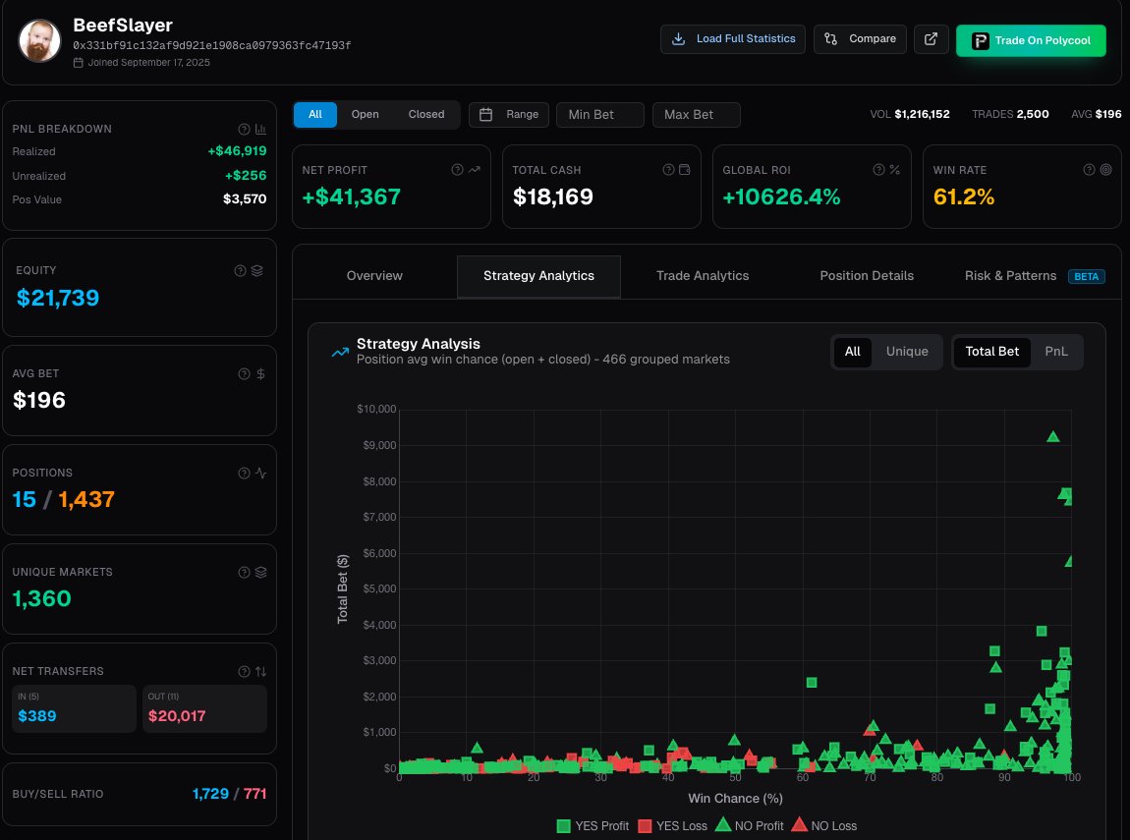Image resolution: width=1130 pixels, height=840 pixels.
Task: Click the dollar icon on the Avg Bet card
Action: point(259,373)
